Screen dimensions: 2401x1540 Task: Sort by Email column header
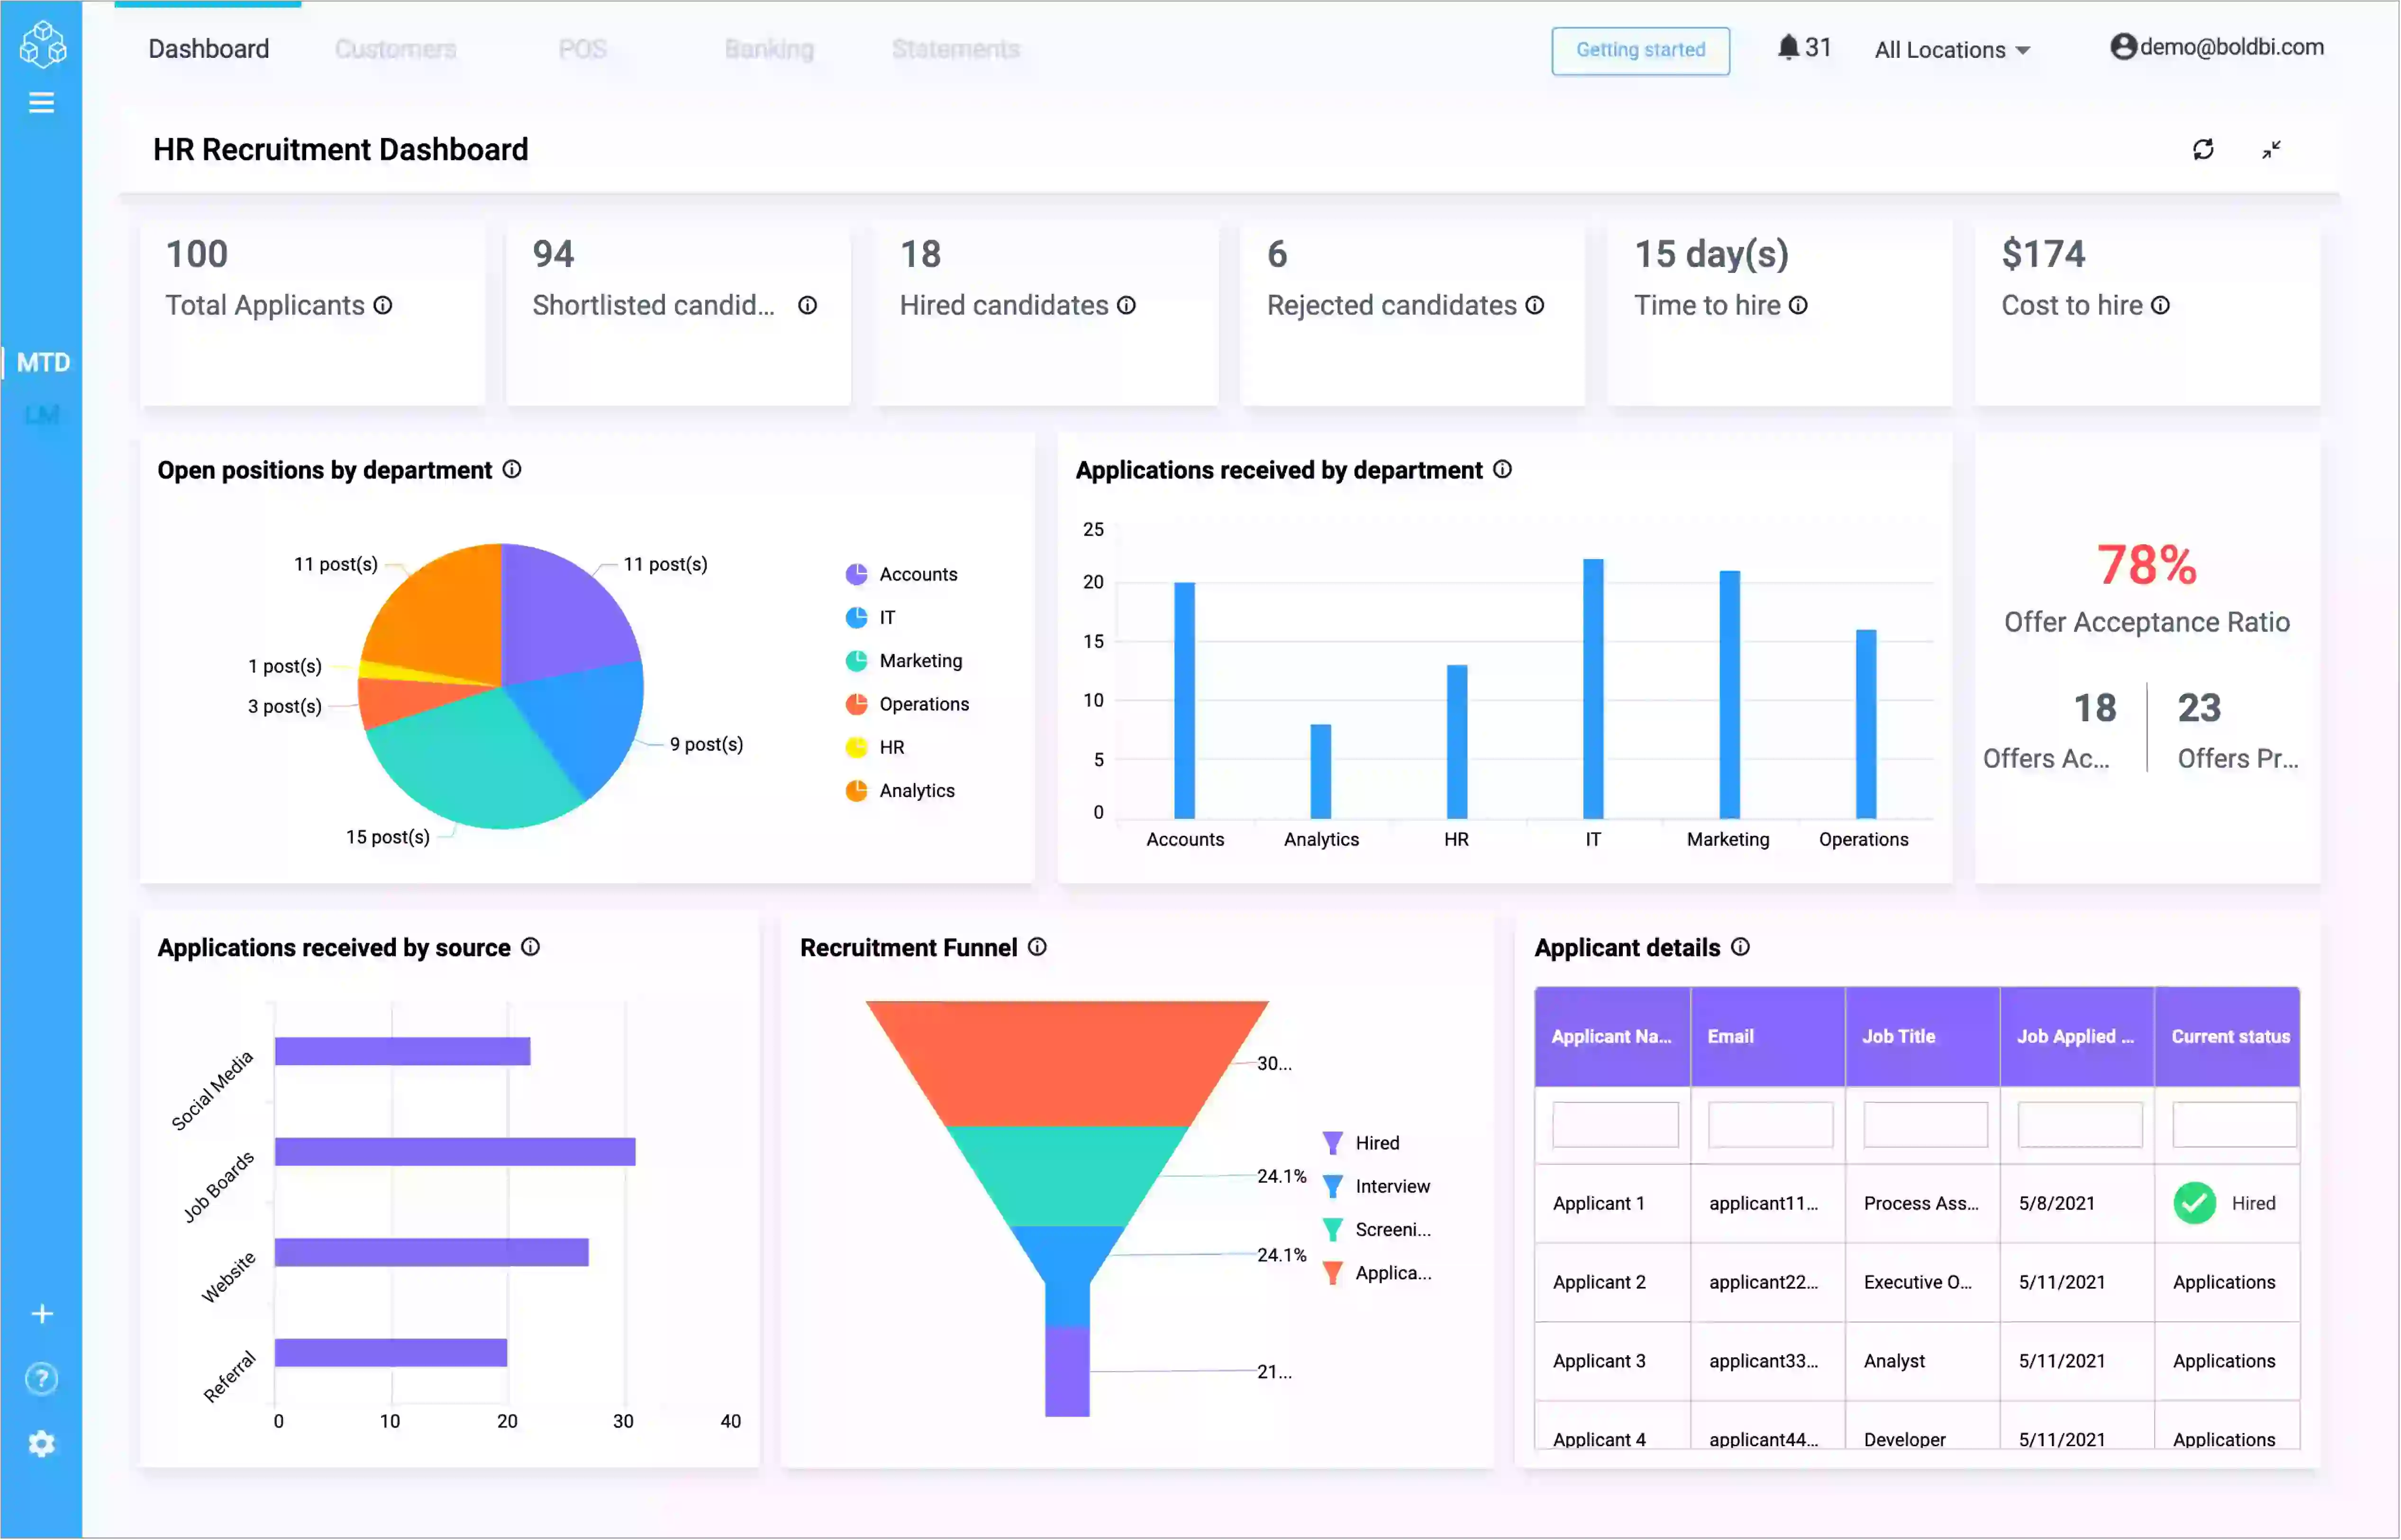1768,1037
